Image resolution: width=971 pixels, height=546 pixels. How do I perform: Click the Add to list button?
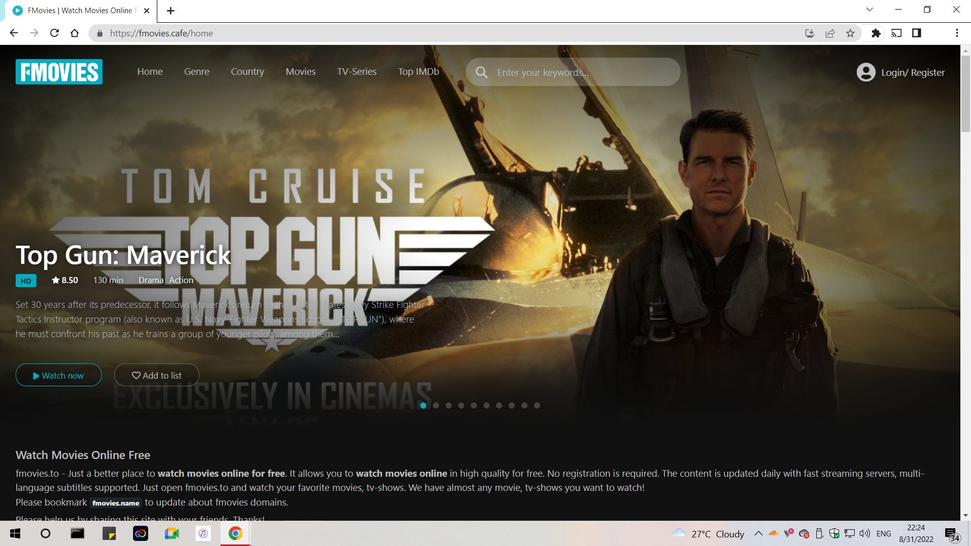click(157, 375)
